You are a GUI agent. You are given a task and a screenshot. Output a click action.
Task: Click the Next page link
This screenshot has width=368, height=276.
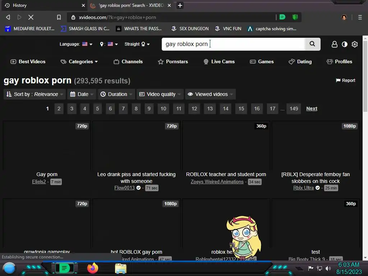[312, 109]
